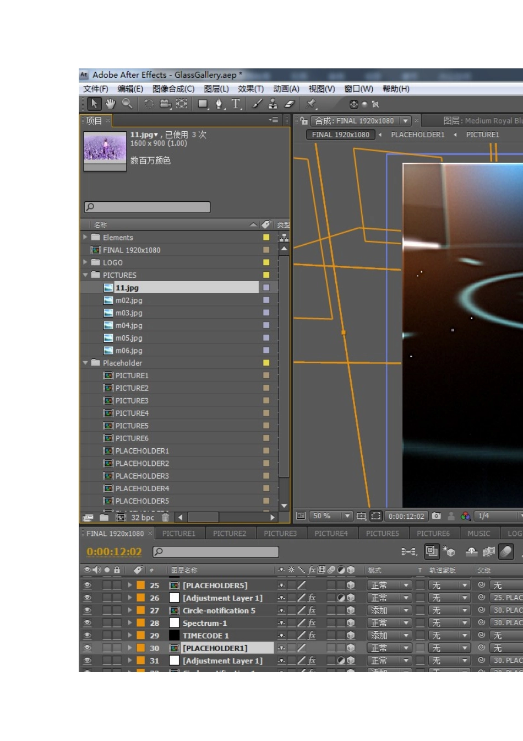Select the Zoom magnifier tool
523x741 pixels.
point(127,104)
